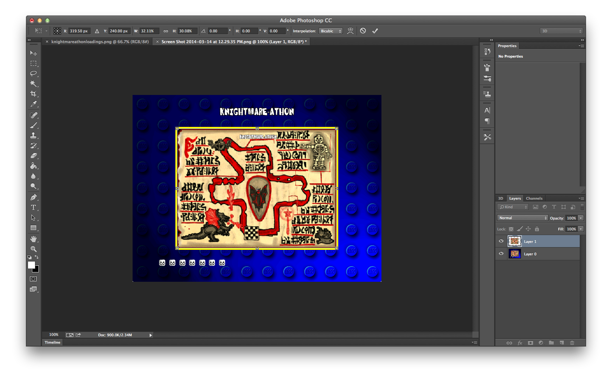Viewport: 612px width, 381px height.
Task: Select the Screen Shot 2014-03-14 document tab
Action: click(234, 42)
